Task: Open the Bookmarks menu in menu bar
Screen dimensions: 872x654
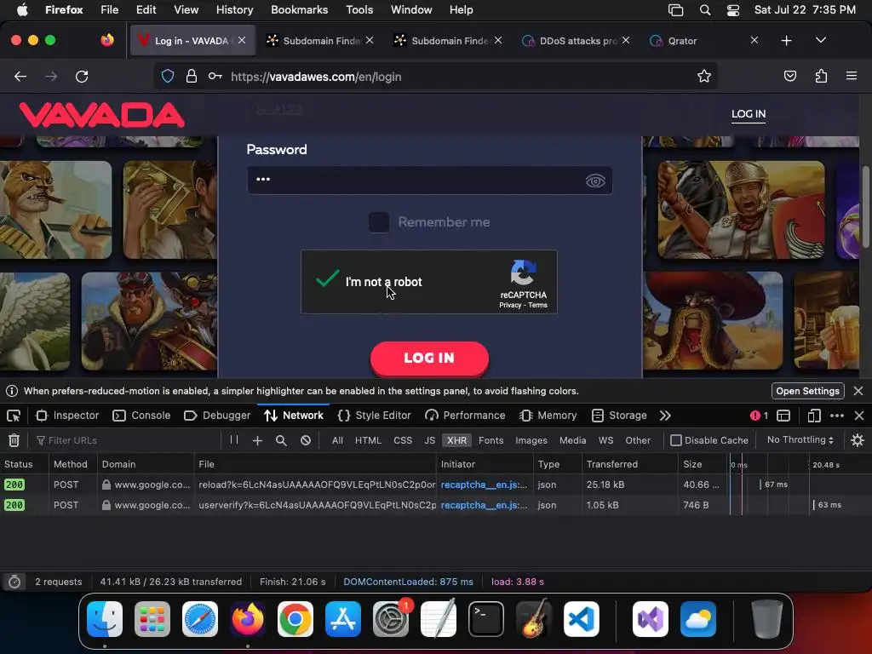Action: coord(299,10)
